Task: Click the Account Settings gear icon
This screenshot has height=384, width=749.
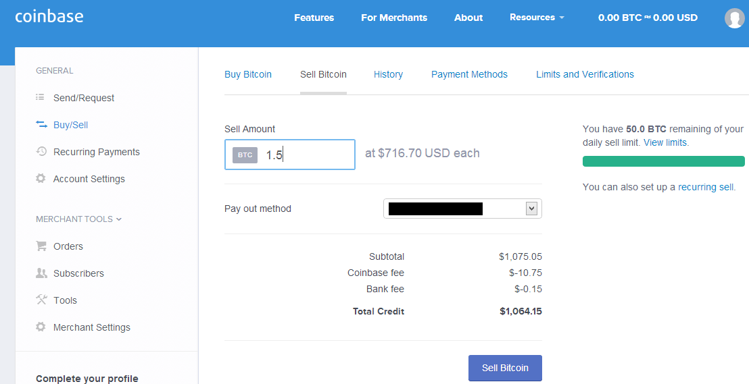Action: point(41,178)
